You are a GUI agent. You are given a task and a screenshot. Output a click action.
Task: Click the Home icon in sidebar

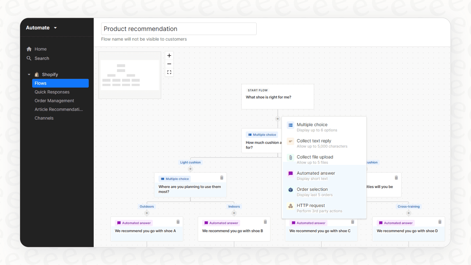[x=29, y=49]
